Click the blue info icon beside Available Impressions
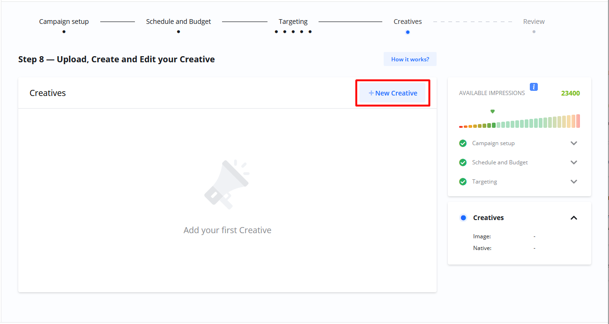609x324 pixels. [534, 87]
